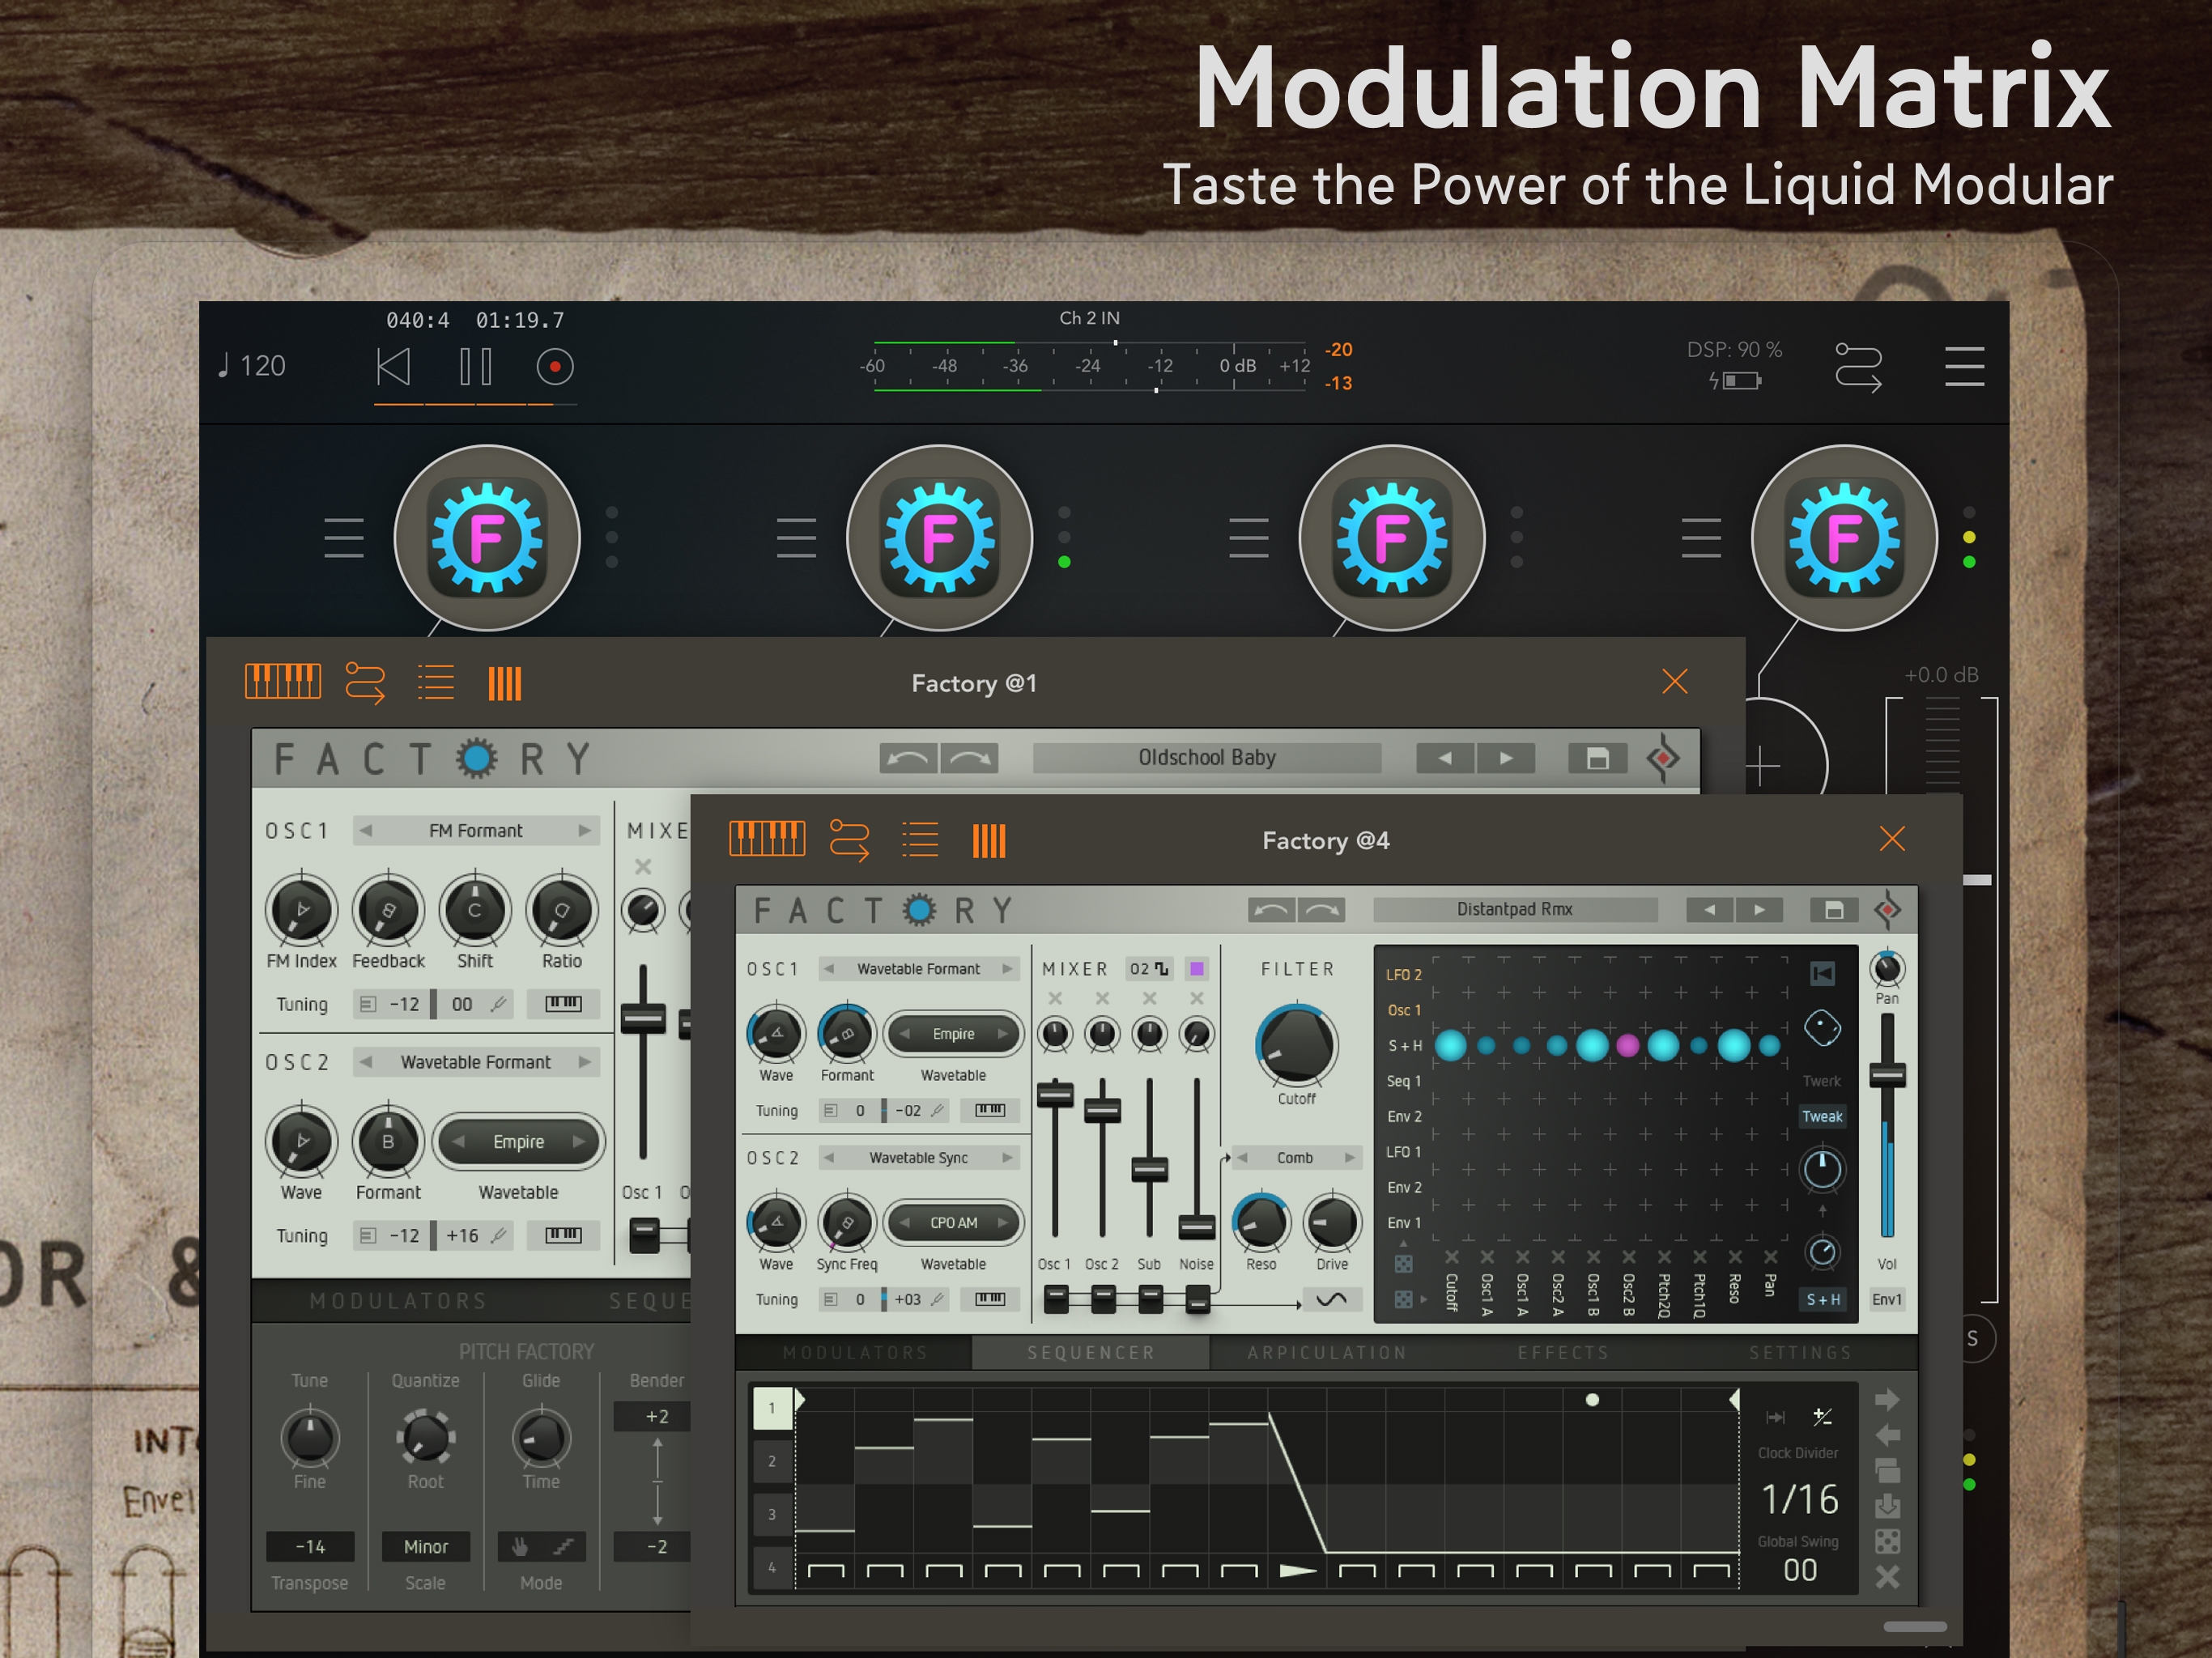Open list view icon in Factory @1
The image size is (2212, 1658).
pyautogui.click(x=435, y=683)
